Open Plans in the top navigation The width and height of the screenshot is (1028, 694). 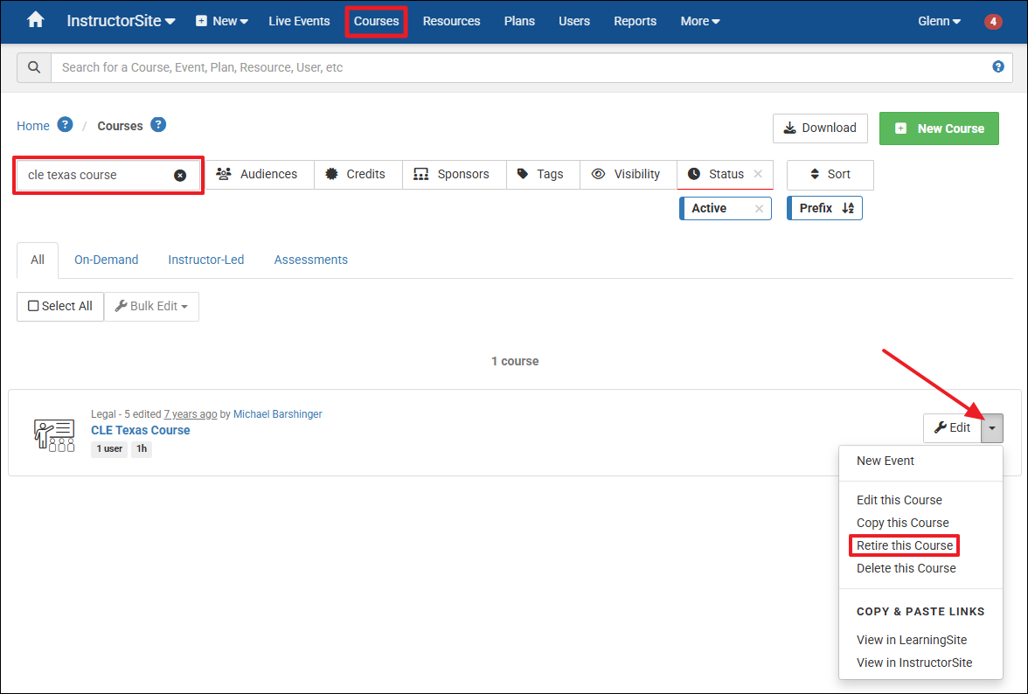click(x=519, y=21)
